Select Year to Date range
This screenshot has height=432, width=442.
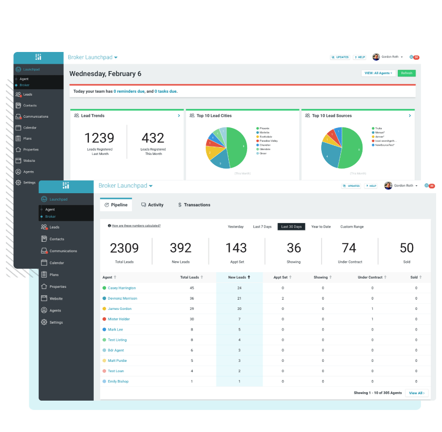point(321,227)
